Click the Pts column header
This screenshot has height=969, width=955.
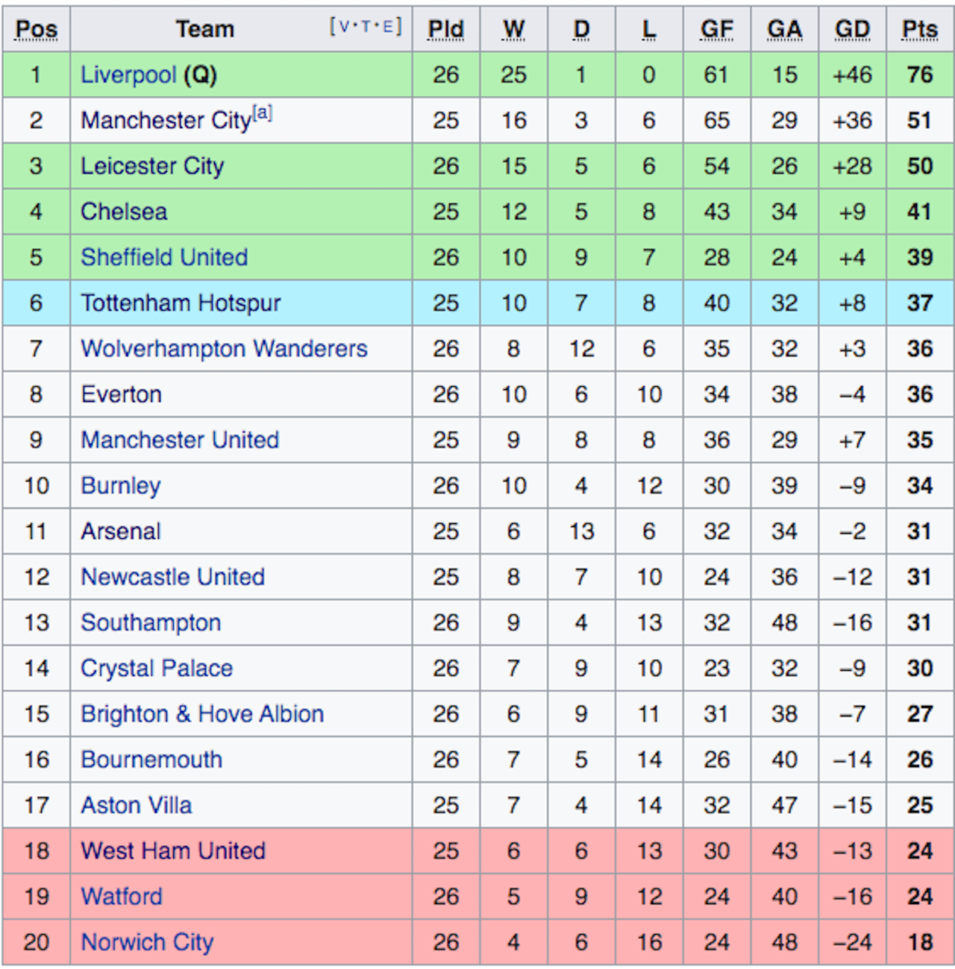coord(919,29)
